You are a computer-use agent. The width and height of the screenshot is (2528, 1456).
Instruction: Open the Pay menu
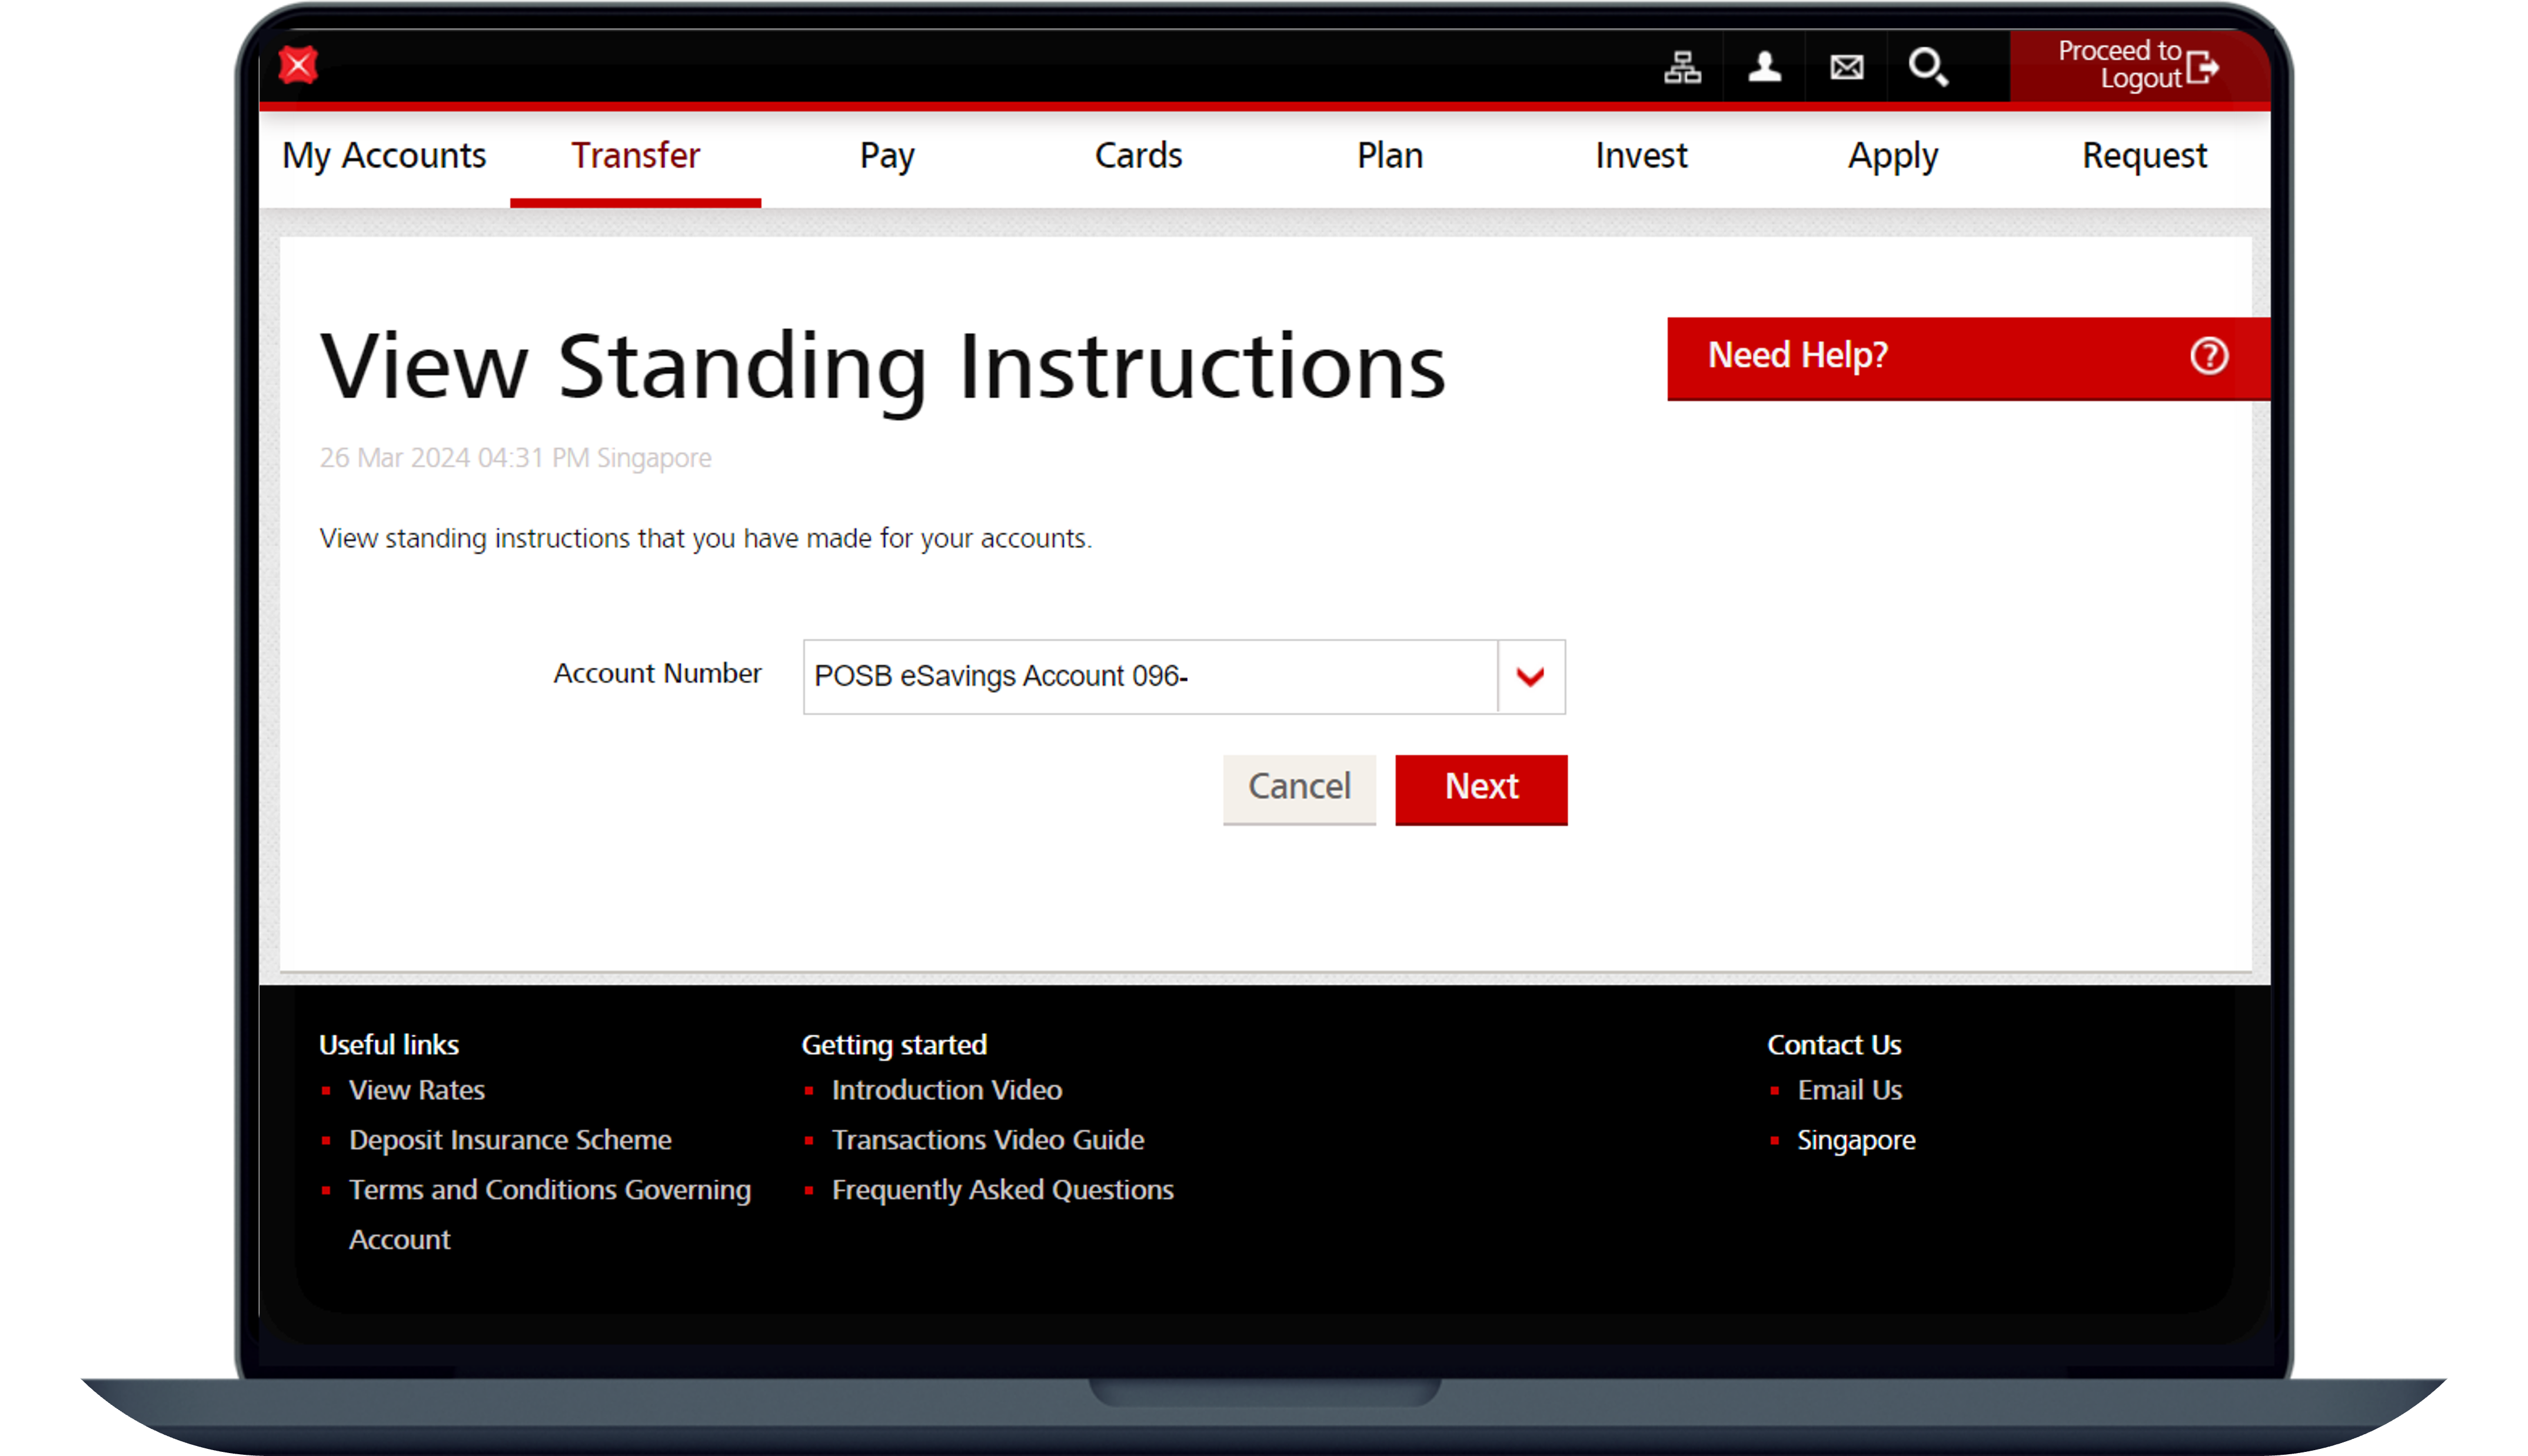[887, 156]
